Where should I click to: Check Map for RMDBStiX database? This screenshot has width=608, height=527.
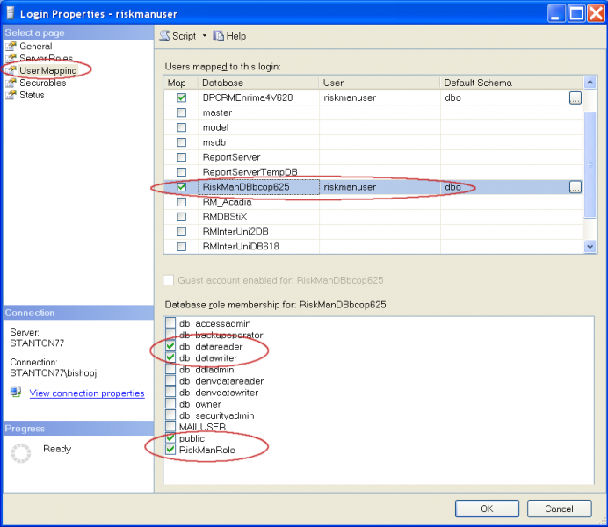pyautogui.click(x=182, y=217)
